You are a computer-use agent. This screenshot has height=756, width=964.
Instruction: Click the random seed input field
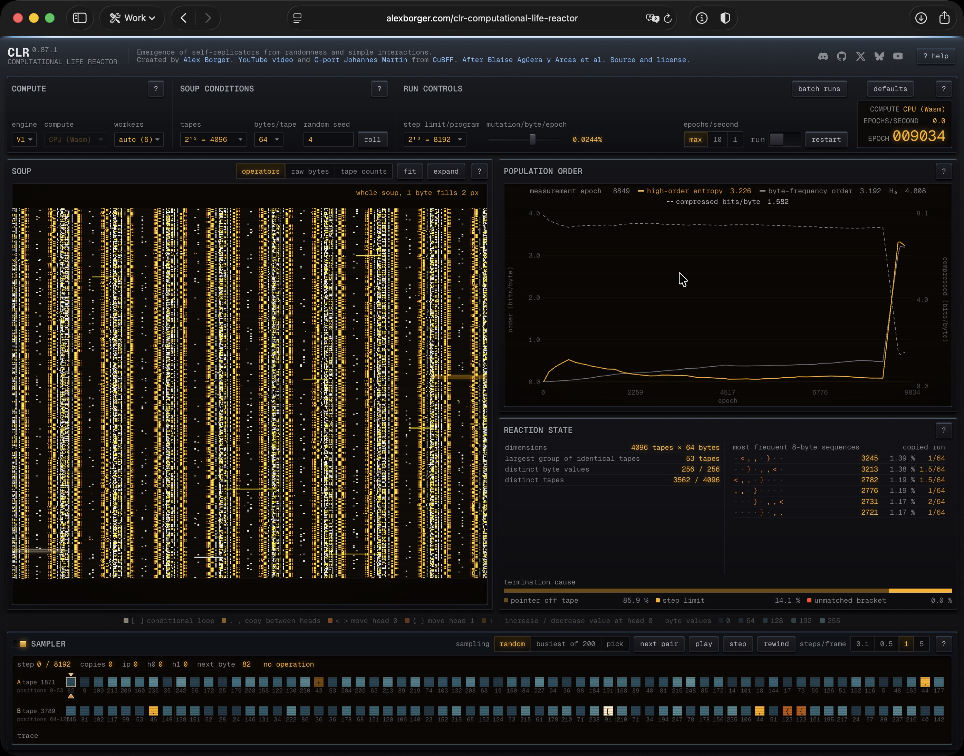[328, 139]
